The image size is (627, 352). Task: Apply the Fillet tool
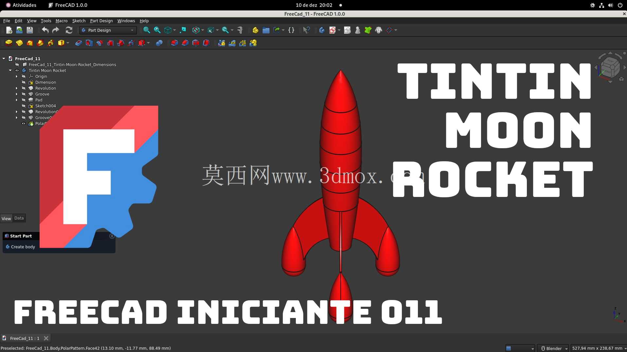[x=174, y=43]
